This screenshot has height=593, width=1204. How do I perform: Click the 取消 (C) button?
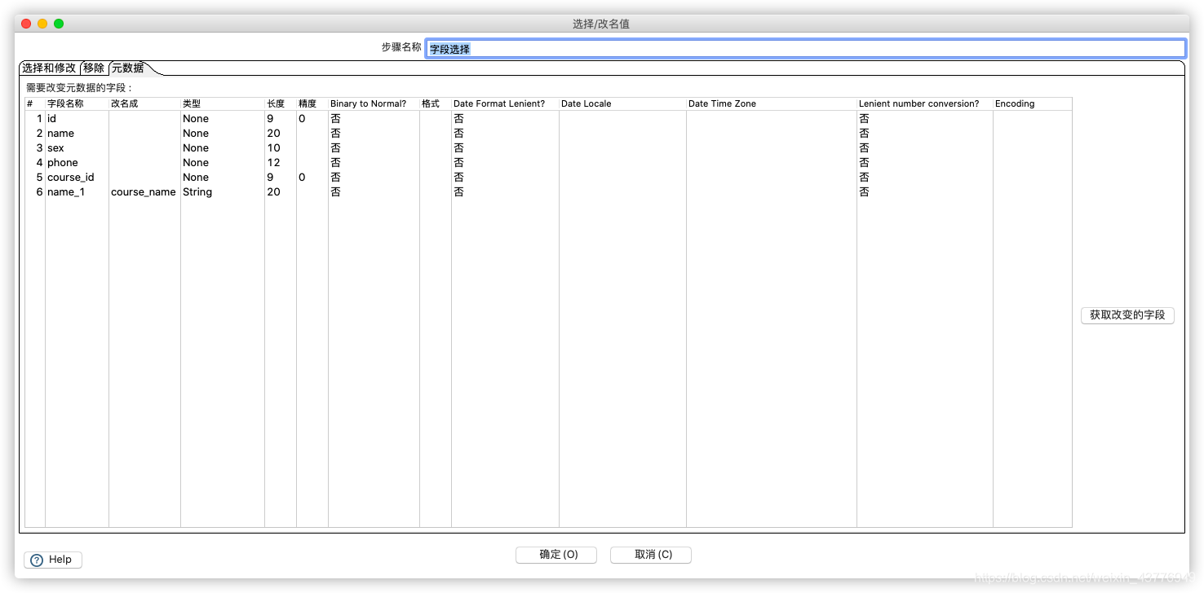click(x=651, y=555)
